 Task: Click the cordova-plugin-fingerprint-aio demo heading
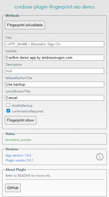[x=55, y=7]
